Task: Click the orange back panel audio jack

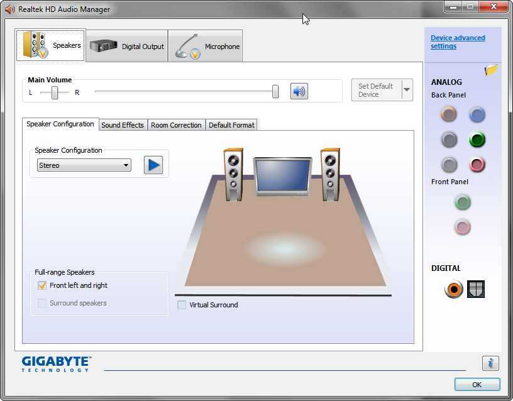Action: point(448,114)
